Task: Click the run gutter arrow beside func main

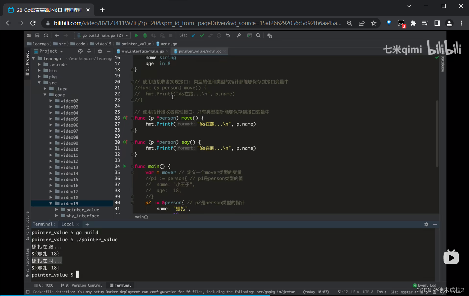Action: 125,166
